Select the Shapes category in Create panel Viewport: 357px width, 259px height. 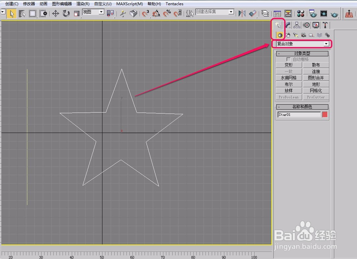[288, 35]
